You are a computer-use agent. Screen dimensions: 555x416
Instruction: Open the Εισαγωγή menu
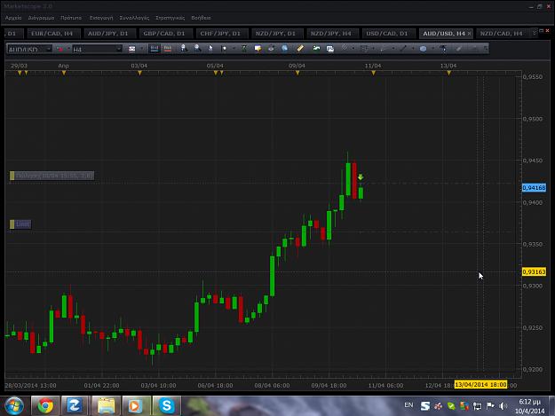click(101, 18)
